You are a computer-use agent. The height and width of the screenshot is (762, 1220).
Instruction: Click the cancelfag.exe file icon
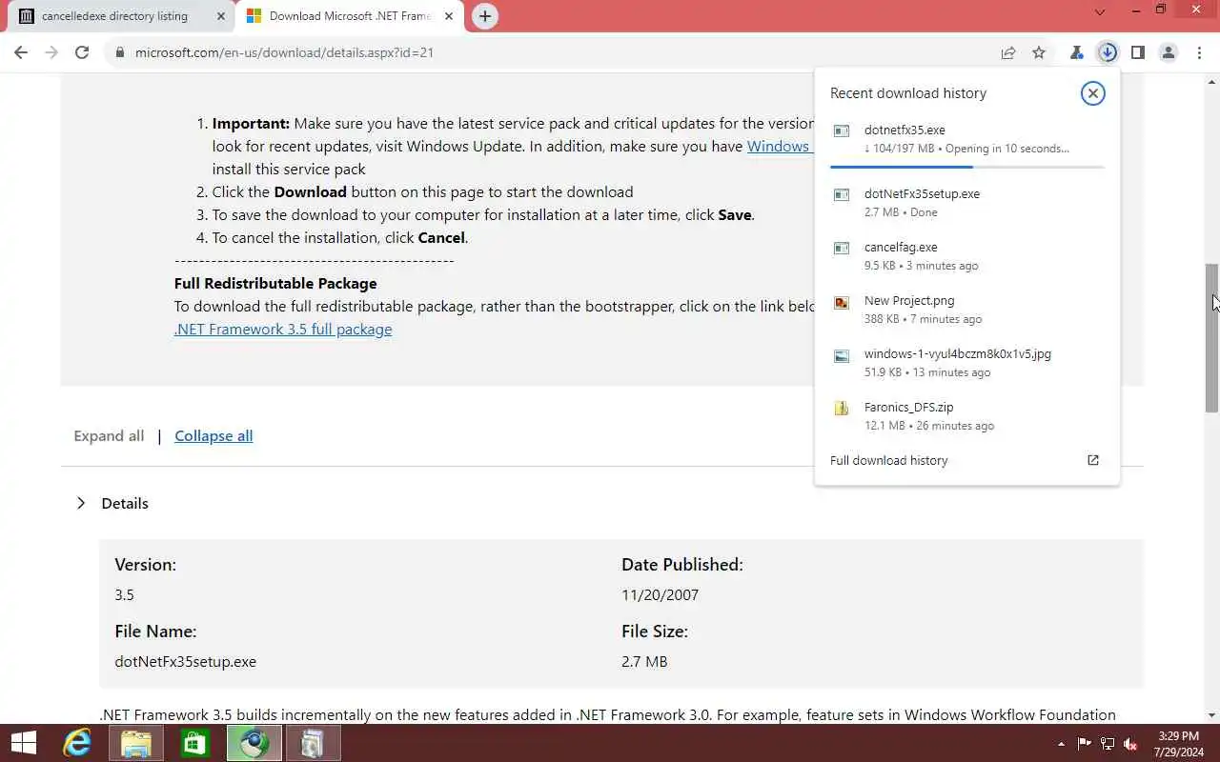(842, 248)
